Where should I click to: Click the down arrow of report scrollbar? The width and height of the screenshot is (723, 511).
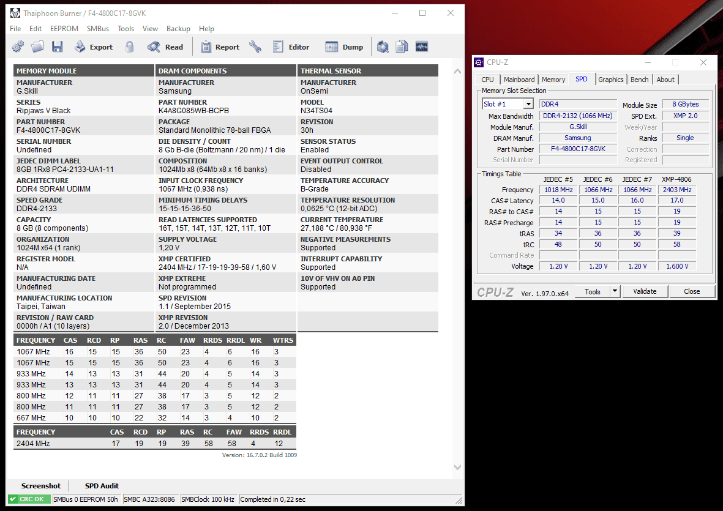coord(457,467)
